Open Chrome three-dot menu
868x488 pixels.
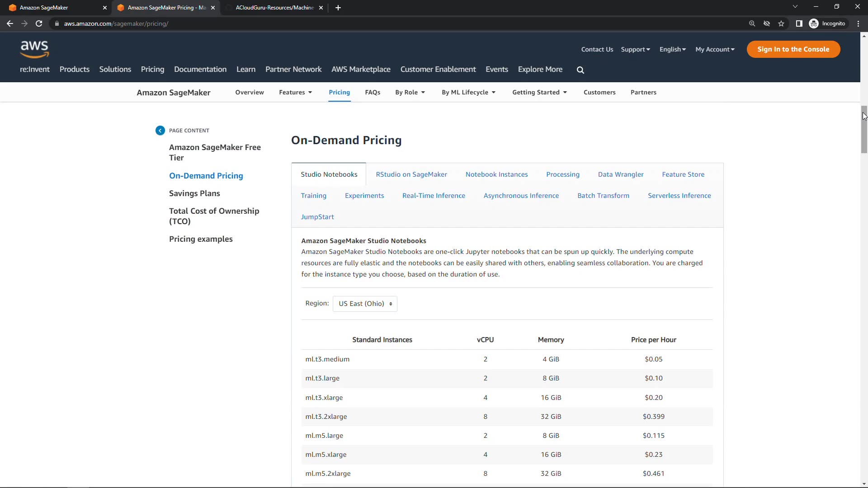pos(858,23)
